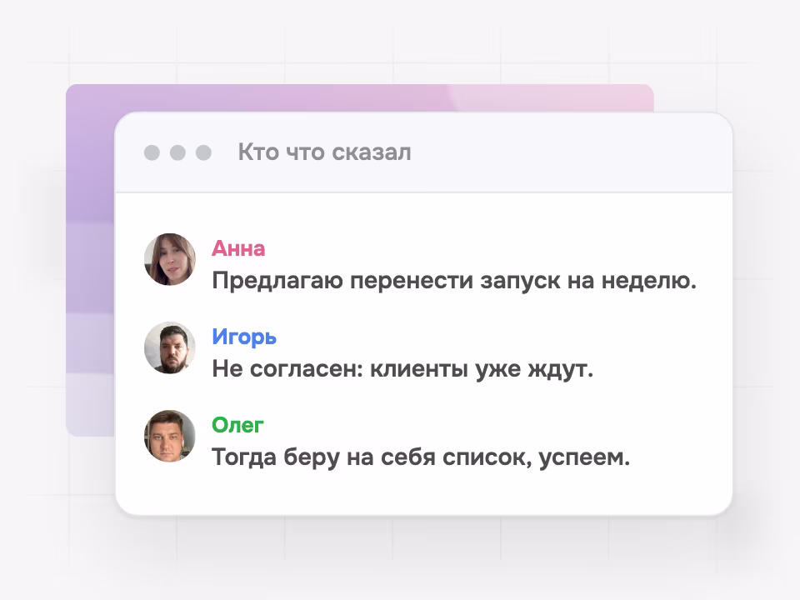This screenshot has width=800, height=600.
Task: Click the message "Тогда беру на себя список, успеем."
Action: (421, 457)
